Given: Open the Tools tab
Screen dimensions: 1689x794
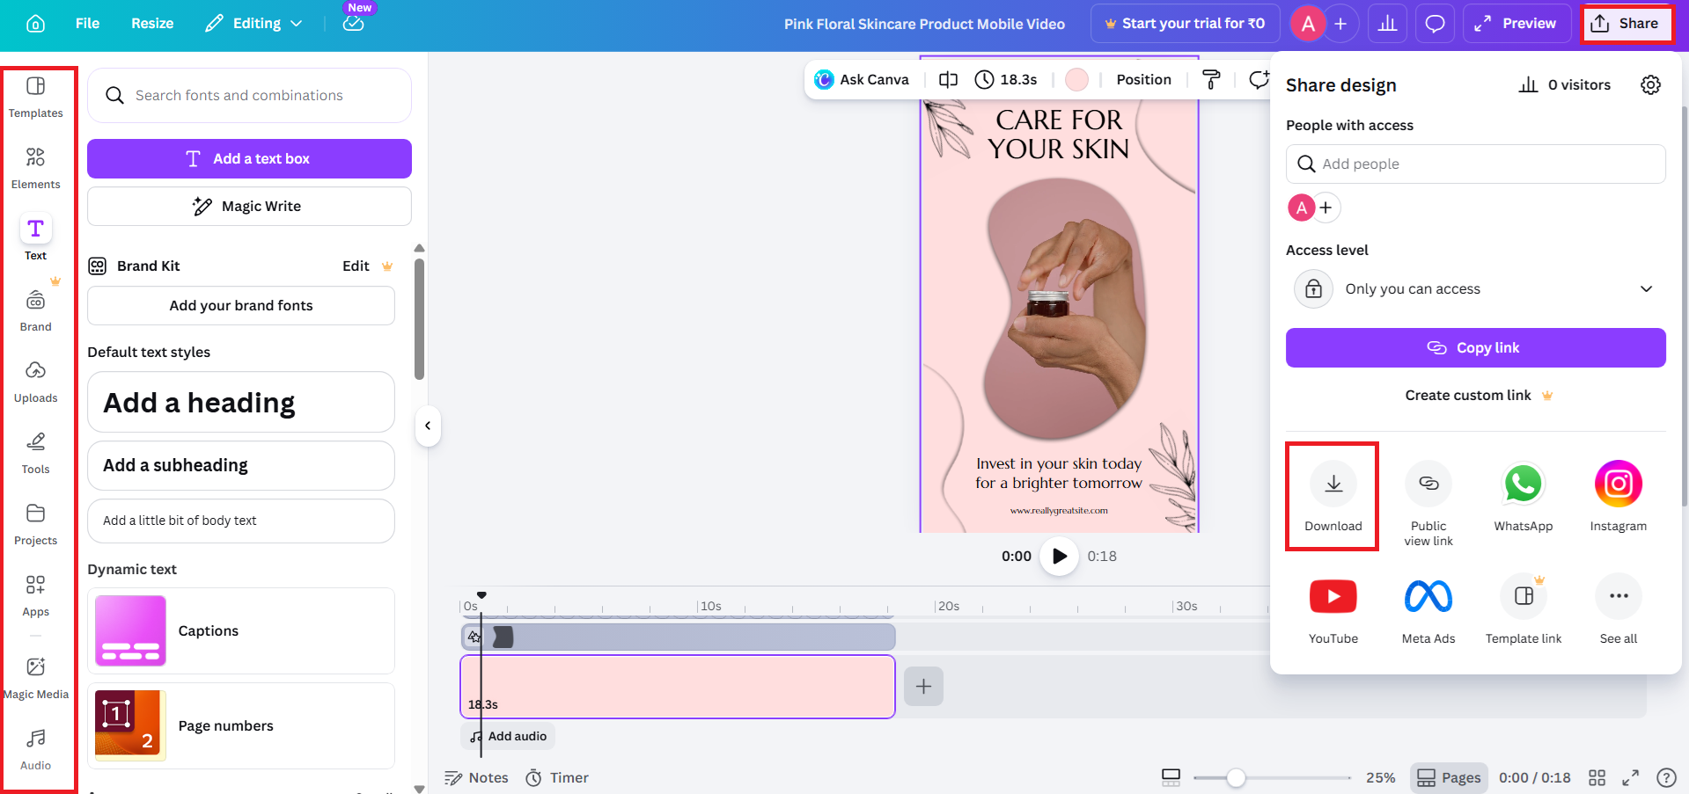Looking at the screenshot, I should pyautogui.click(x=36, y=453).
